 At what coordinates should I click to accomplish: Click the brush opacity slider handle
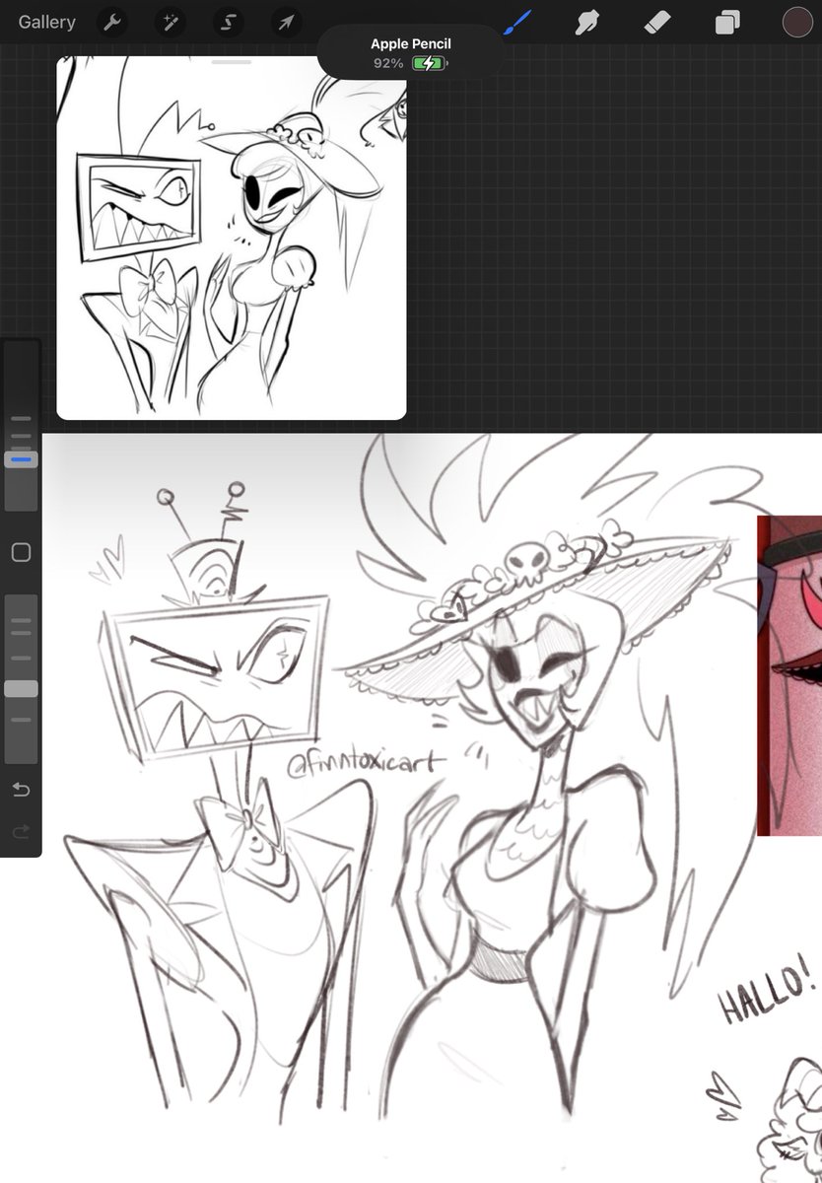tap(21, 689)
